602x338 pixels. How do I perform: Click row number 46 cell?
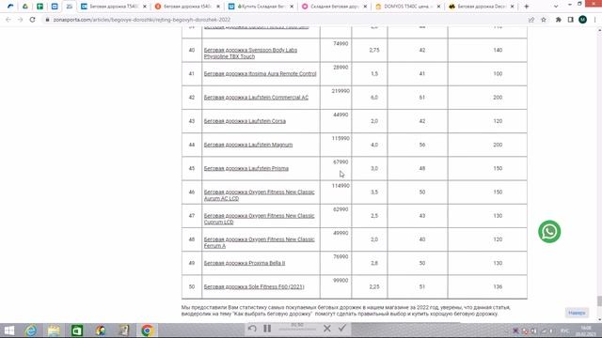[192, 192]
